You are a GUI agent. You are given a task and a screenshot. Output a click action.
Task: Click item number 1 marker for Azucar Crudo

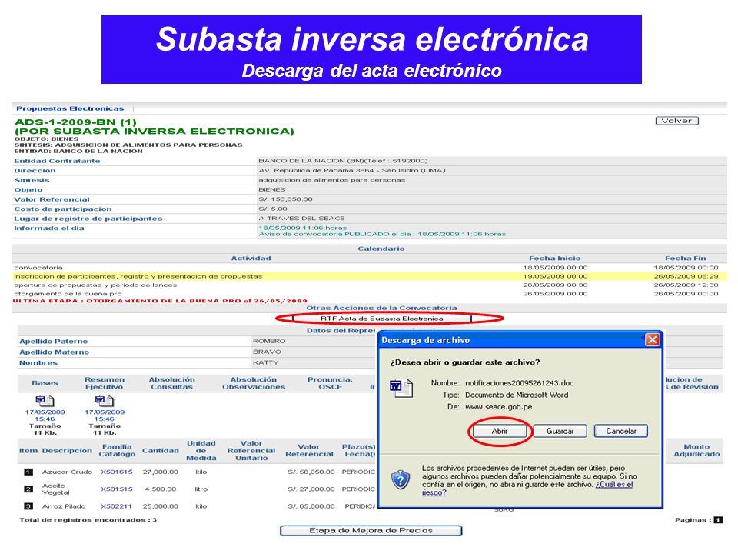[28, 472]
